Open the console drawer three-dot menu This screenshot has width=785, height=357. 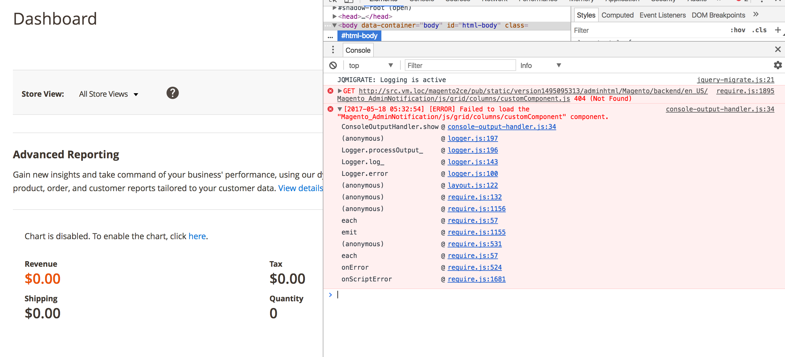[x=333, y=50]
